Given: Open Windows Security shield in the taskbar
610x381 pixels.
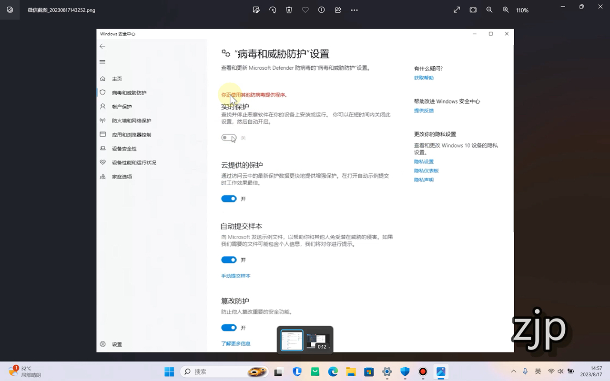Looking at the screenshot, I should (405, 371).
